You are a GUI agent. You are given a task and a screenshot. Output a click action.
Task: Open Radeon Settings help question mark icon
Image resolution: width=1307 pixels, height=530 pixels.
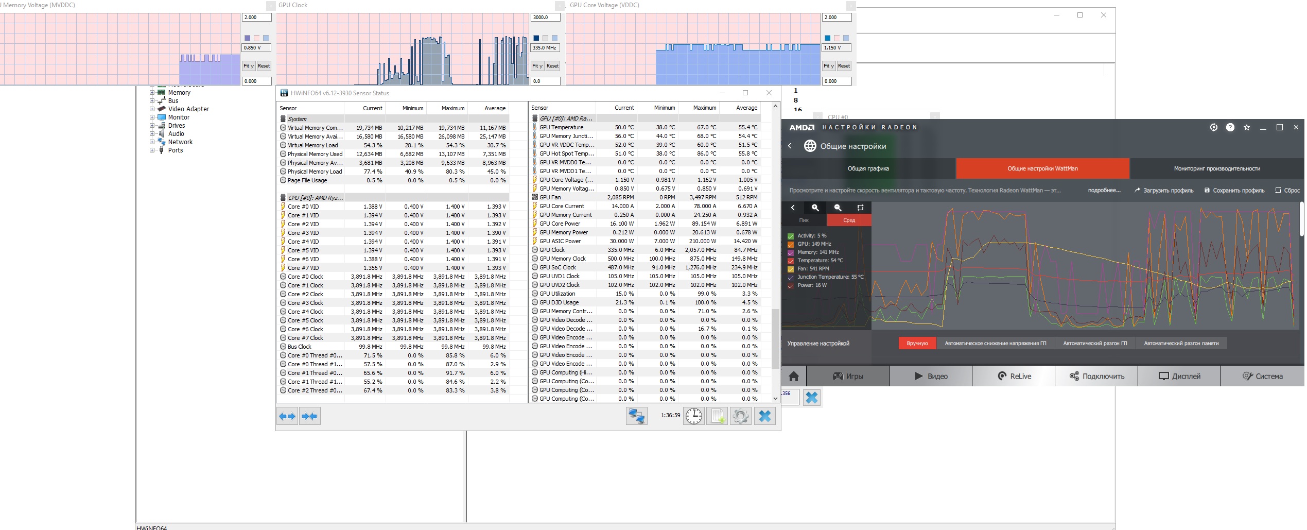pyautogui.click(x=1230, y=128)
